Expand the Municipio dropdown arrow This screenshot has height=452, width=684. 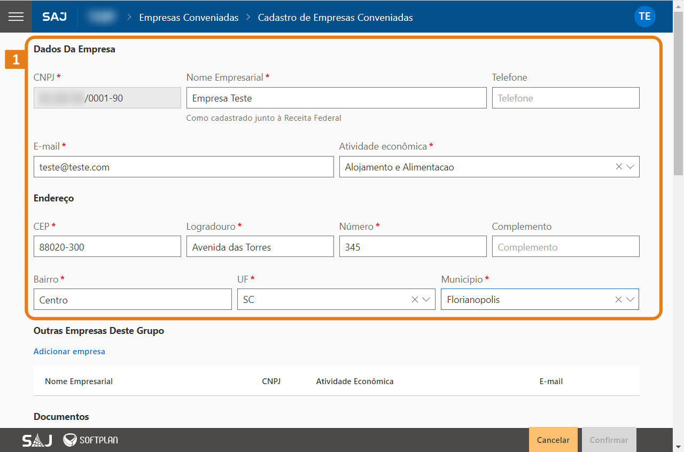(x=630, y=300)
